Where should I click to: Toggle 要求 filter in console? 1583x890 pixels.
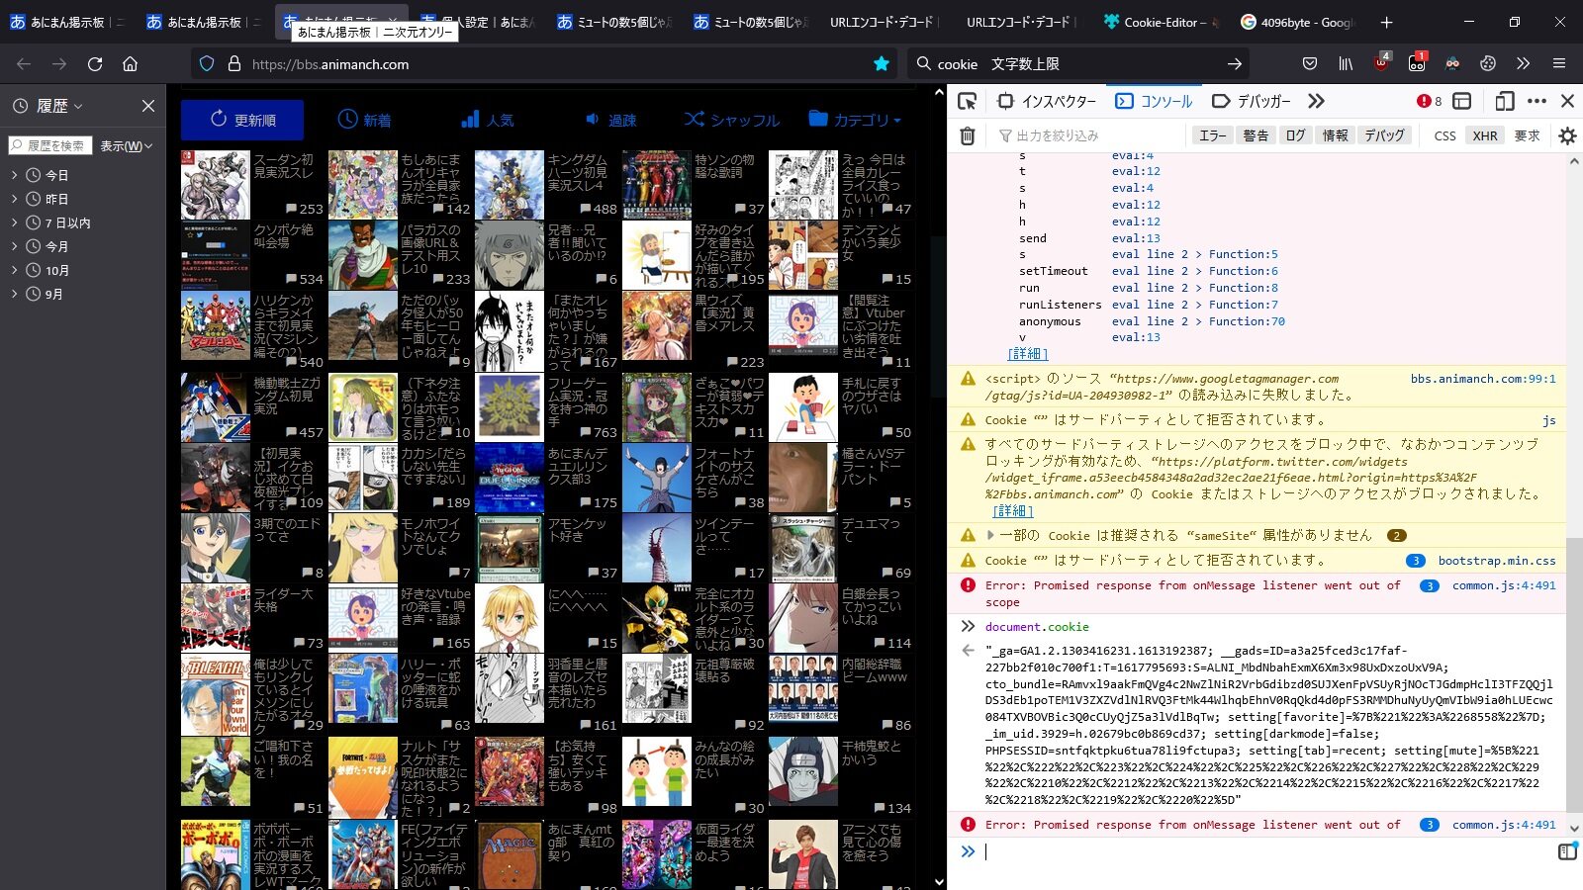click(1527, 135)
